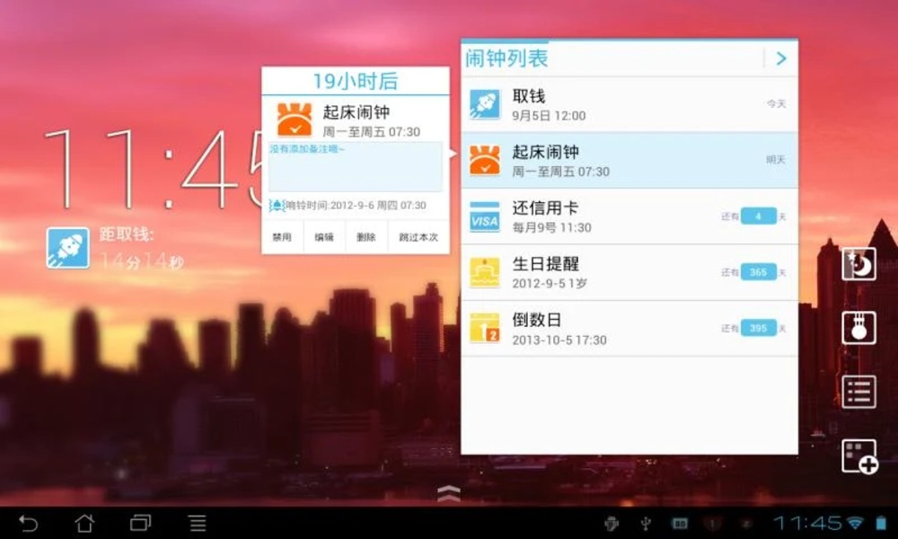Screen dimensions: 898x539
Task: Open the list view icon on the right
Action: (x=858, y=392)
